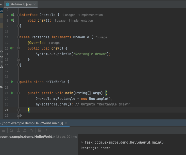Click the implemented gutter icon on line 7
The height and width of the screenshot is (155, 186).
[x=13, y=15]
